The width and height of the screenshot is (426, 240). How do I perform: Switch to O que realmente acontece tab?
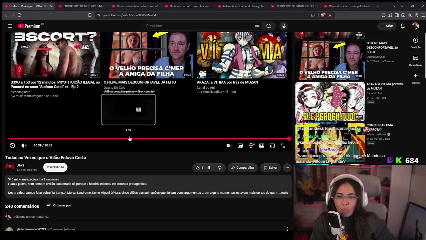point(135,6)
